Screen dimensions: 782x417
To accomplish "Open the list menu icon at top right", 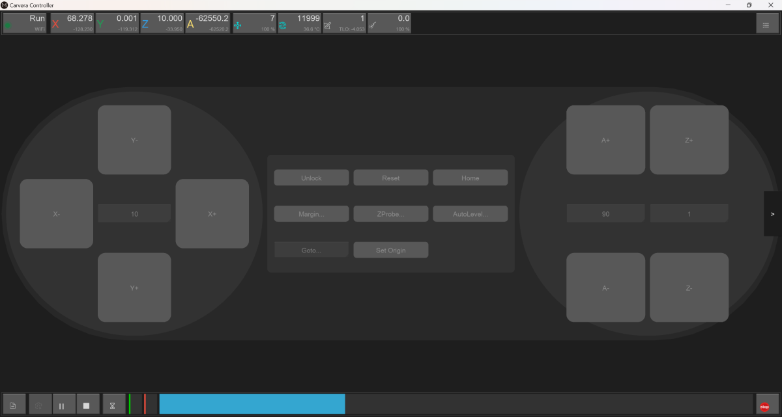I will [766, 24].
